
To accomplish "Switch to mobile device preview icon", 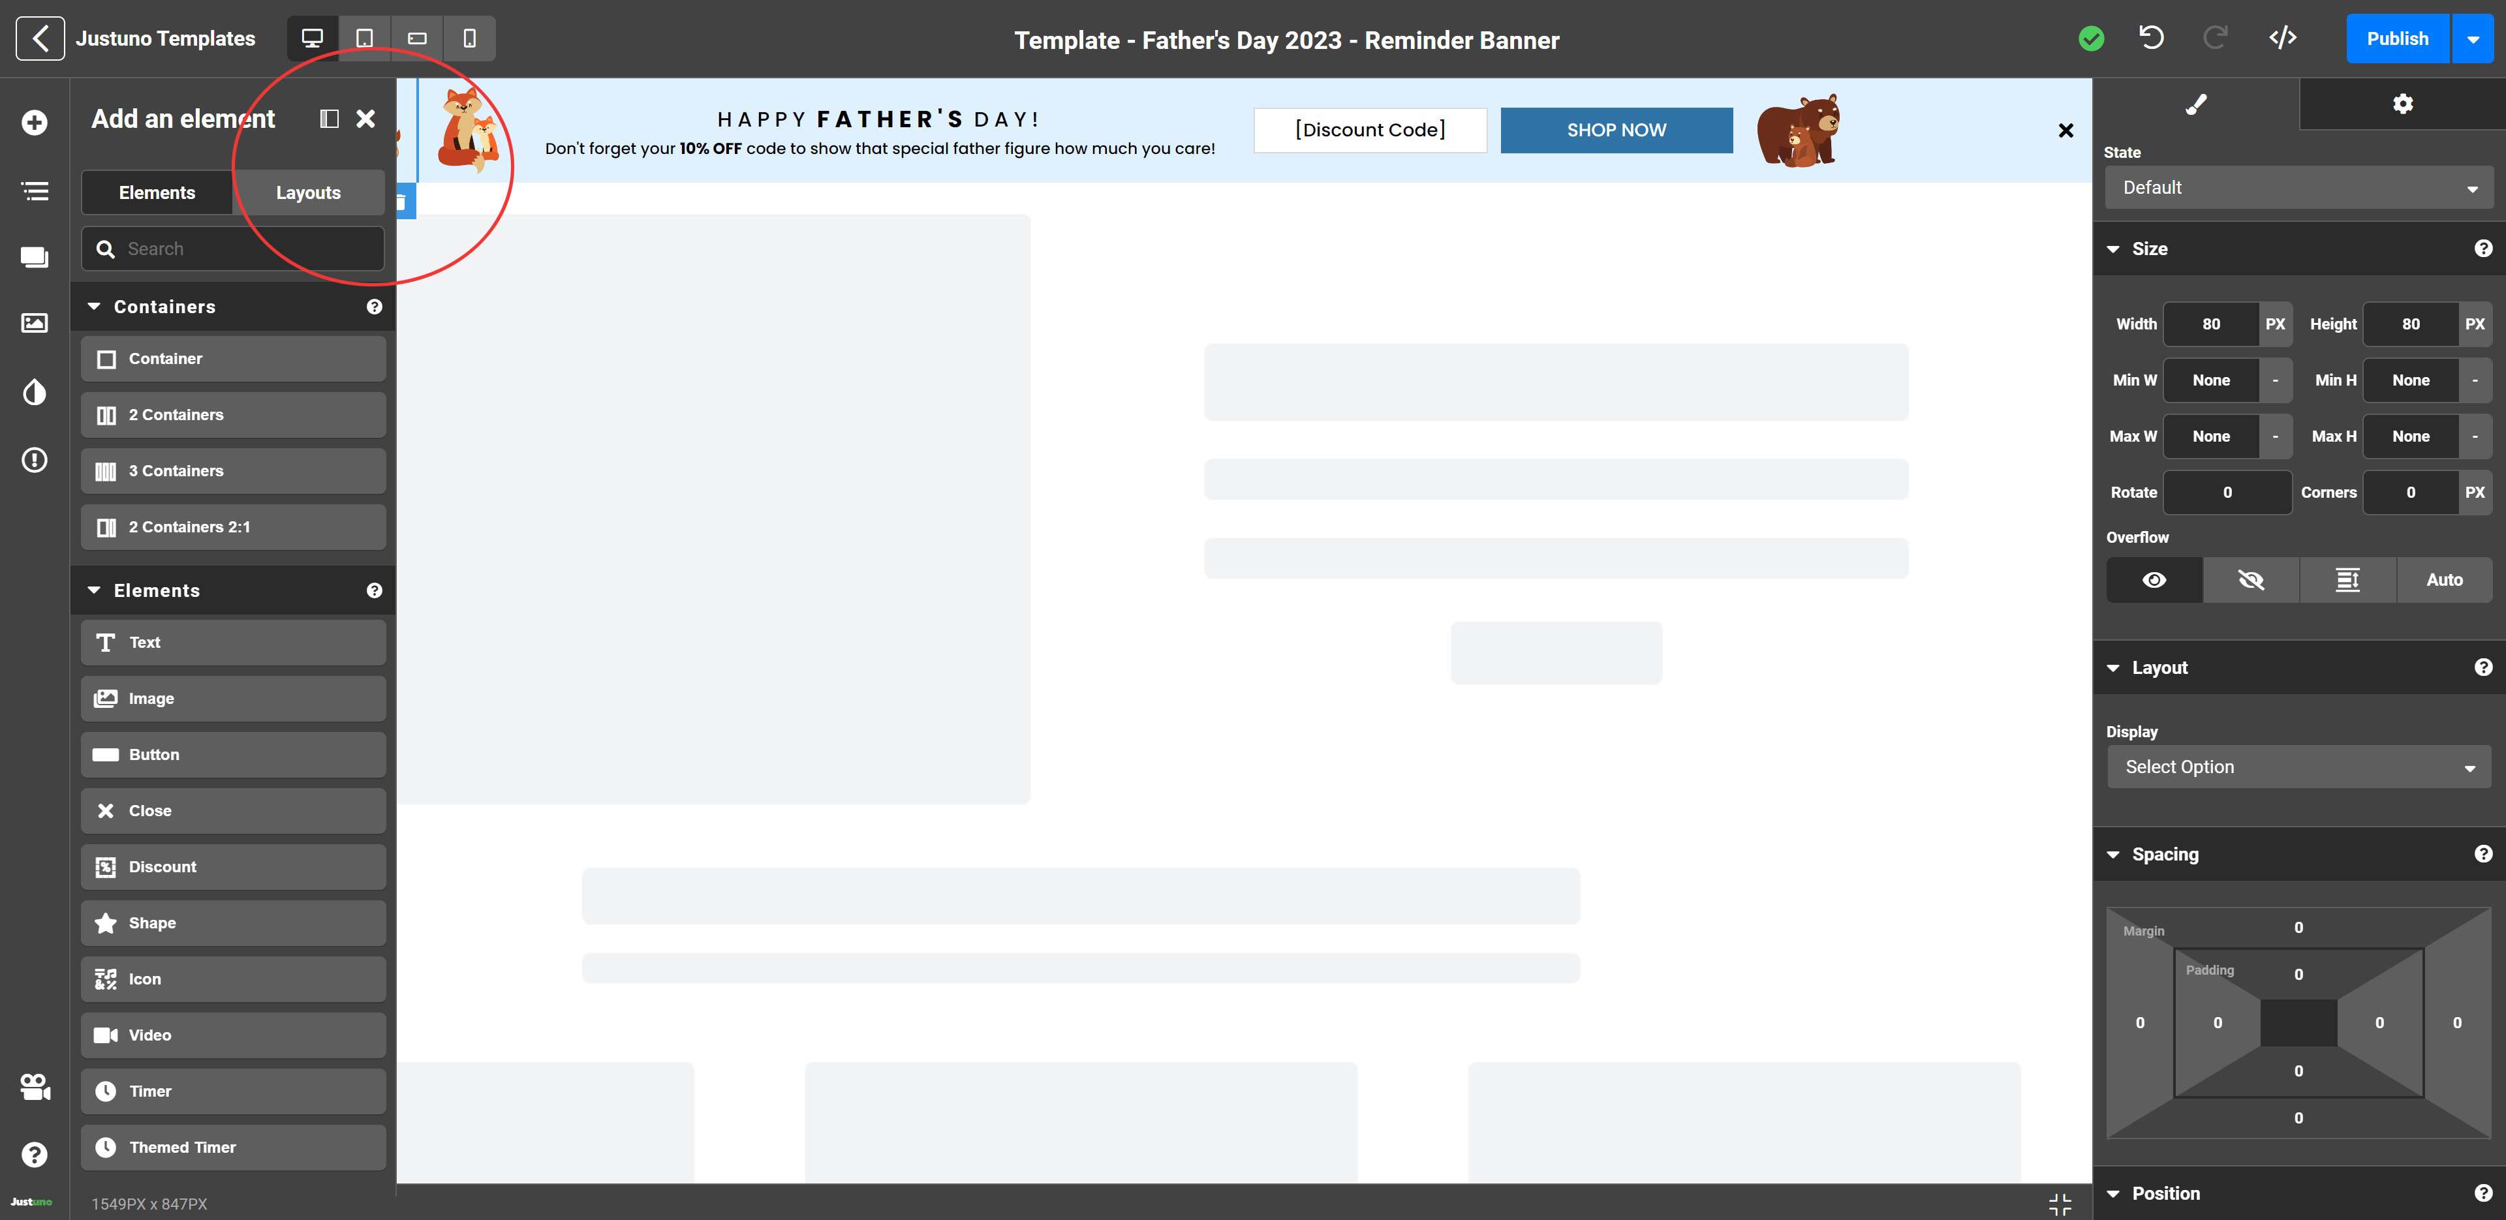I will 469,38.
